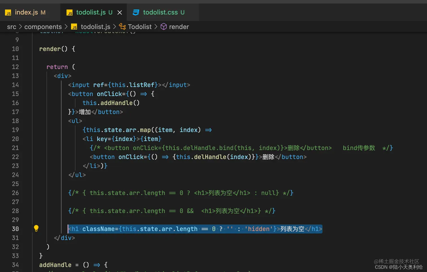Image resolution: width=427 pixels, height=272 pixels.
Task: Click the closing '</div>' tag on line 31
Action: tap(64, 238)
